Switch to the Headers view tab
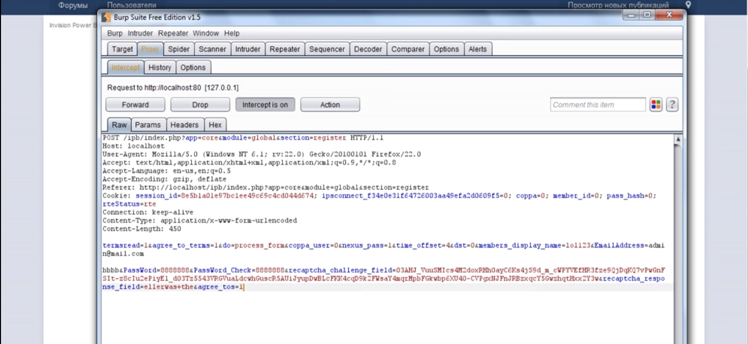 point(184,125)
